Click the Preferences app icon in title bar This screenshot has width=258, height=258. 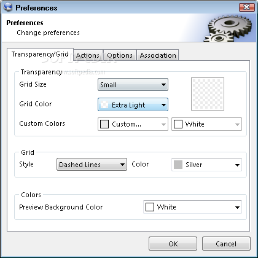click(x=8, y=7)
